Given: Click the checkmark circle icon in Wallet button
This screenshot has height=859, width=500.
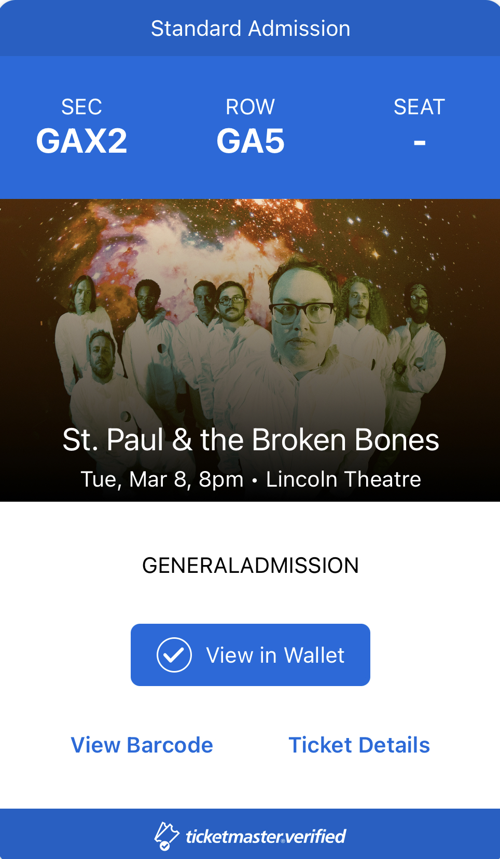Looking at the screenshot, I should point(174,655).
